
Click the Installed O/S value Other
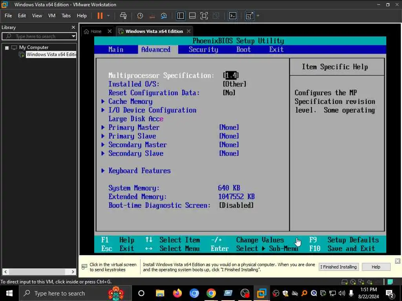pos(235,84)
